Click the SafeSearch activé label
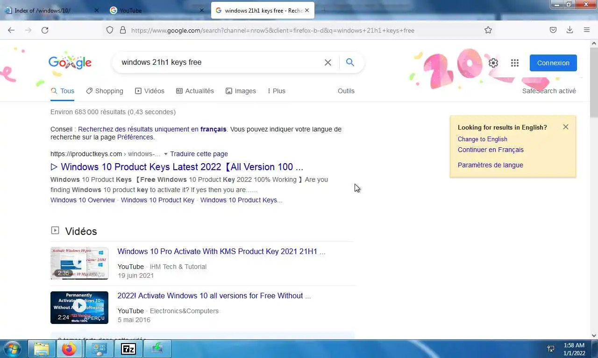The width and height of the screenshot is (598, 358). pyautogui.click(x=549, y=91)
